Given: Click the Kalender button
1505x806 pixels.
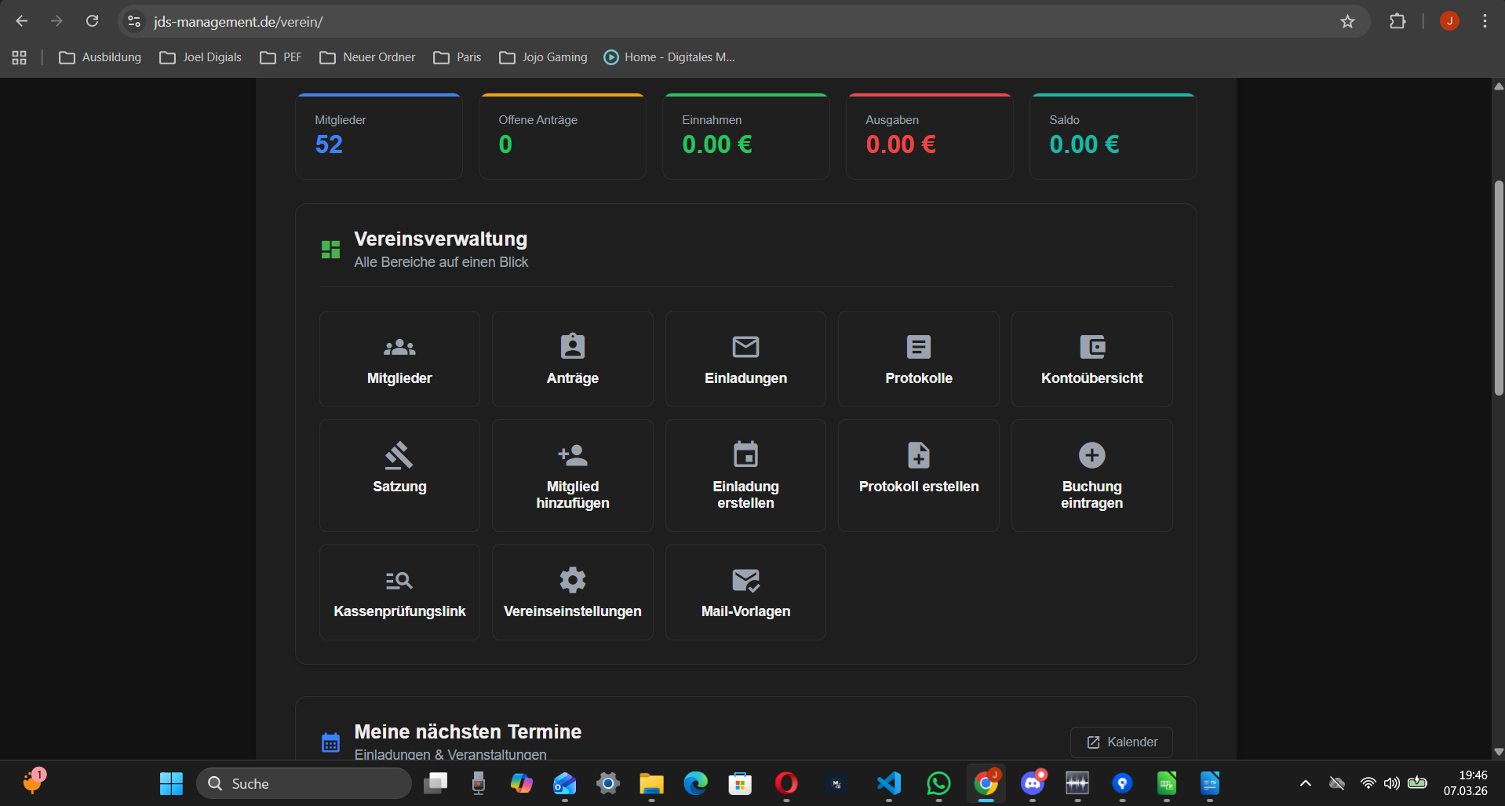Looking at the screenshot, I should pyautogui.click(x=1121, y=742).
